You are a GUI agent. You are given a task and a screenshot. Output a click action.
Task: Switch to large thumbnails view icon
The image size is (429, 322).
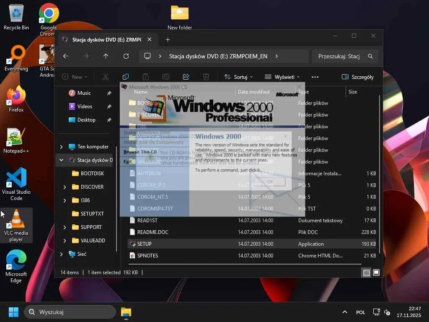[376, 273]
